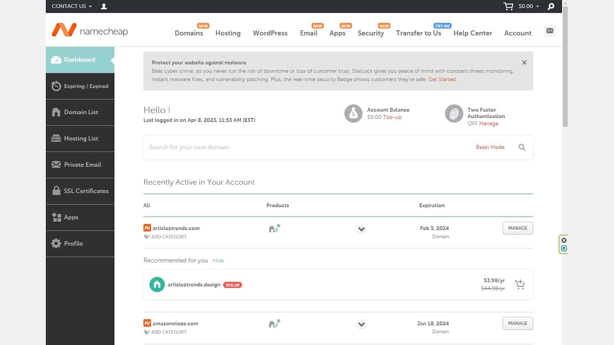614x345 pixels.
Task: Open the Domains menu
Action: [189, 33]
